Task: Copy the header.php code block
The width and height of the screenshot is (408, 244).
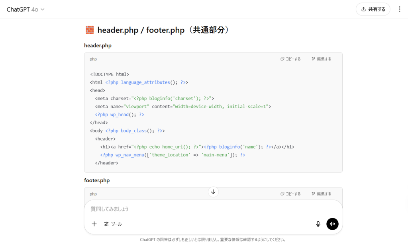Action: 291,59
